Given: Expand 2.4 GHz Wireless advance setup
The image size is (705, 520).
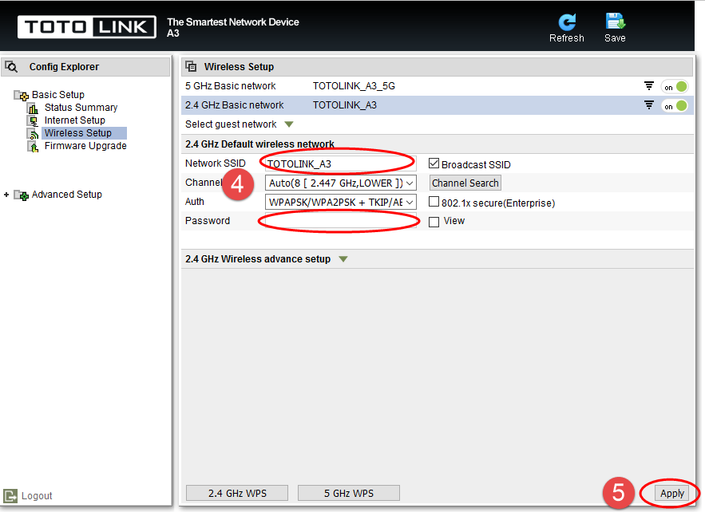Looking at the screenshot, I should pyautogui.click(x=343, y=259).
